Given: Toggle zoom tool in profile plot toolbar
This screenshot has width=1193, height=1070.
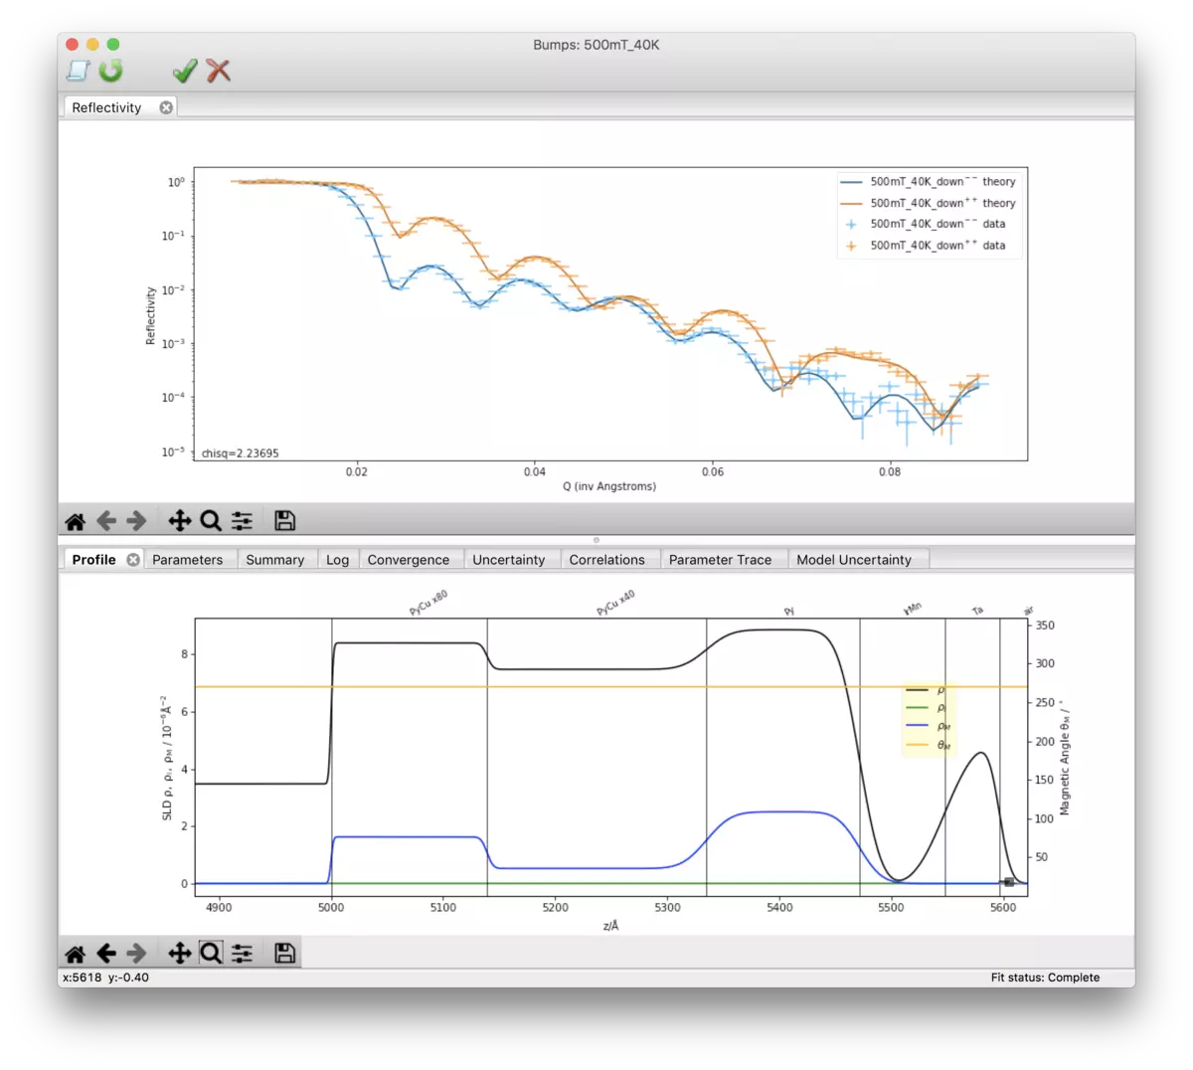Looking at the screenshot, I should [x=211, y=954].
